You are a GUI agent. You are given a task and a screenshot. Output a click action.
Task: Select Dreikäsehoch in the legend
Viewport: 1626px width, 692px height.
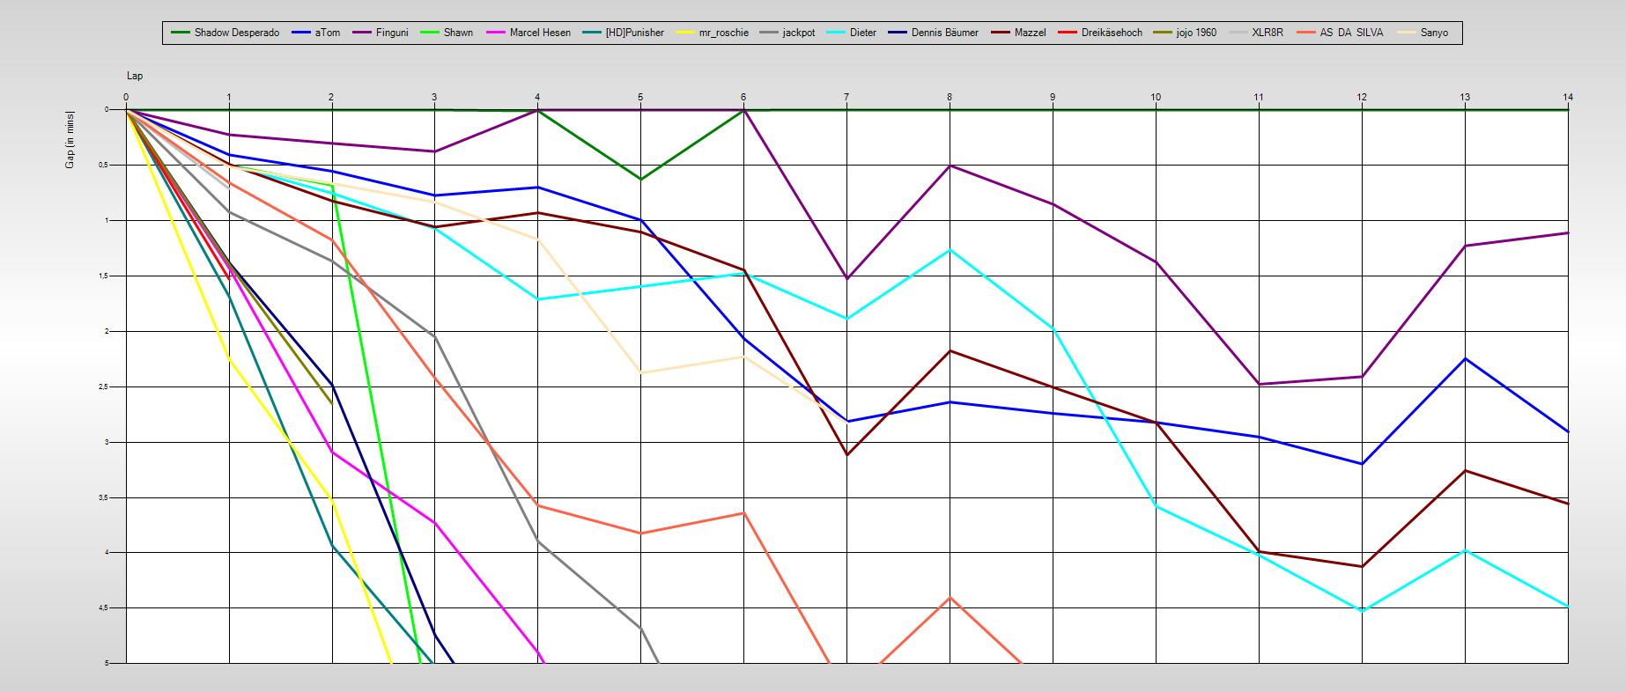point(1112,33)
